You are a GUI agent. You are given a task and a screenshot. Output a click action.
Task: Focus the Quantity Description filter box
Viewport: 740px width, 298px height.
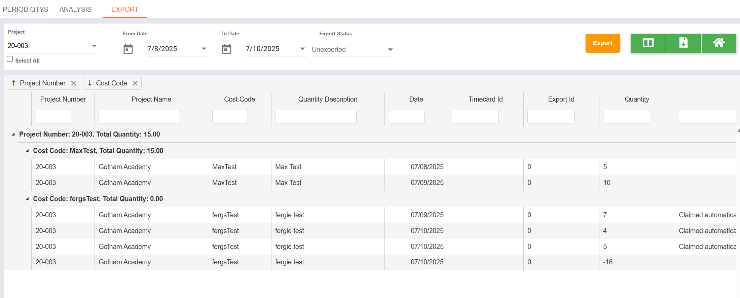[x=316, y=117]
